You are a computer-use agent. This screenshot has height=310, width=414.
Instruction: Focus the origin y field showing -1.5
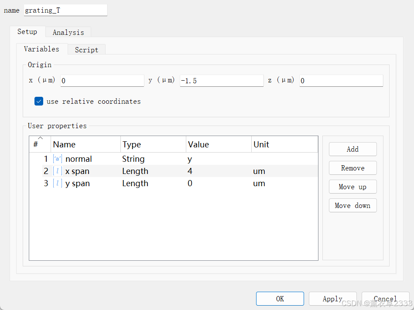[x=222, y=81]
